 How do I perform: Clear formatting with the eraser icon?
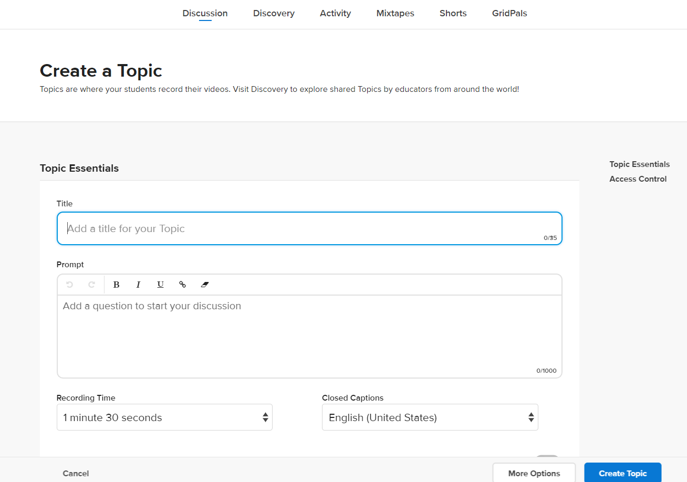(205, 285)
